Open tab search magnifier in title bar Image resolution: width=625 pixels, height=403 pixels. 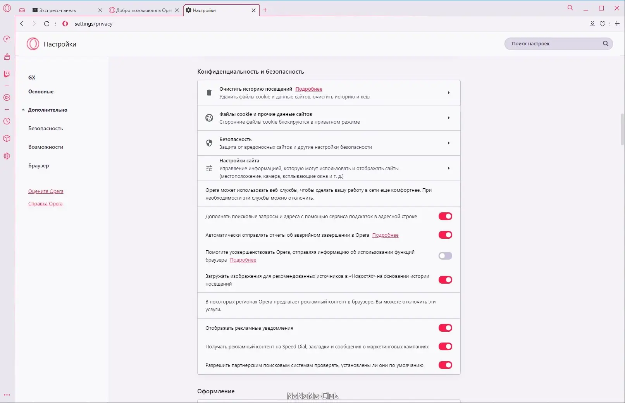coord(570,8)
